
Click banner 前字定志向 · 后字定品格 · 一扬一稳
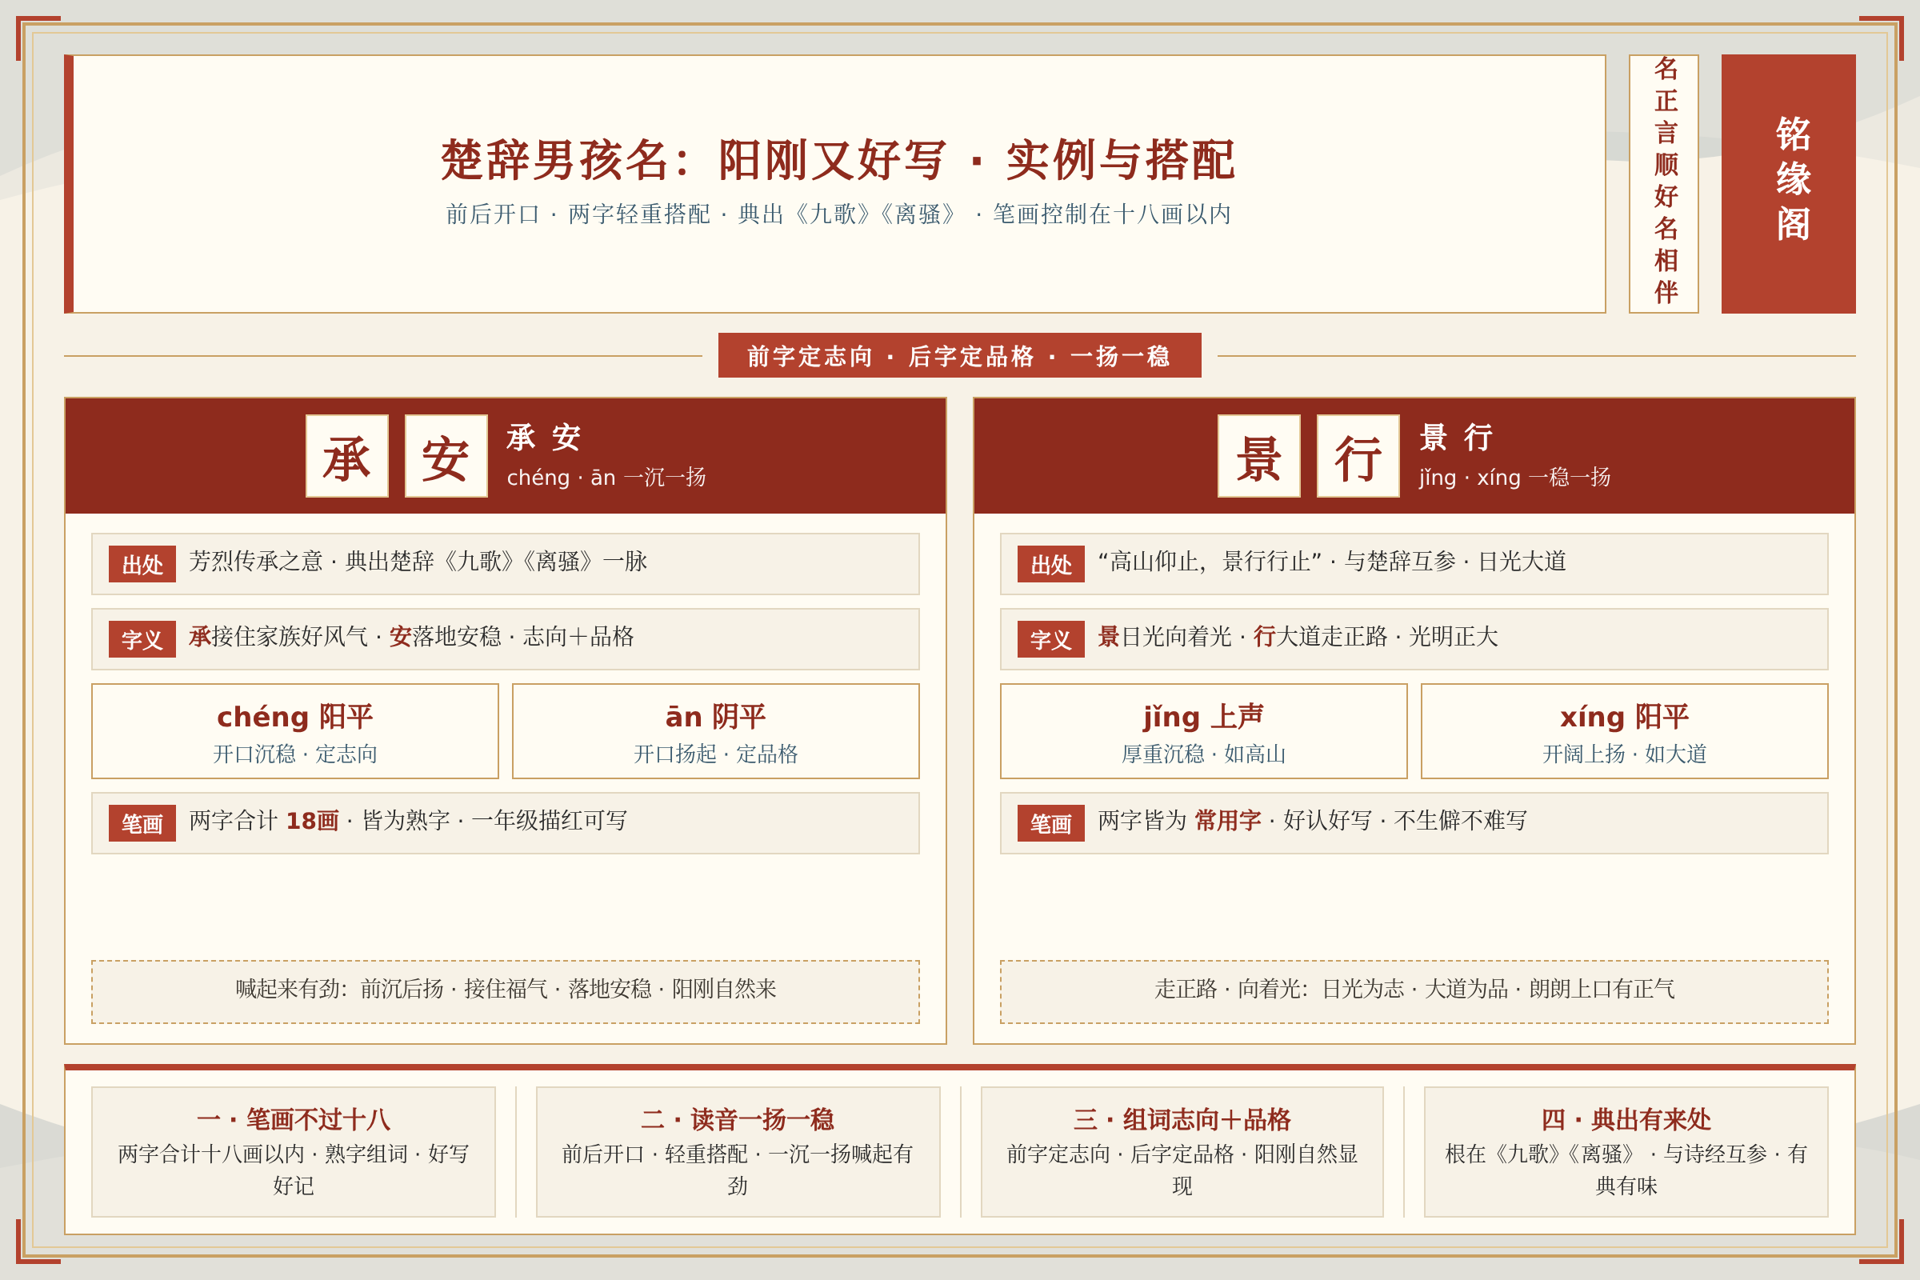[959, 355]
